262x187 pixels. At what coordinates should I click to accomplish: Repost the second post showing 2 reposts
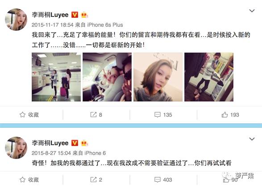coord(96,180)
